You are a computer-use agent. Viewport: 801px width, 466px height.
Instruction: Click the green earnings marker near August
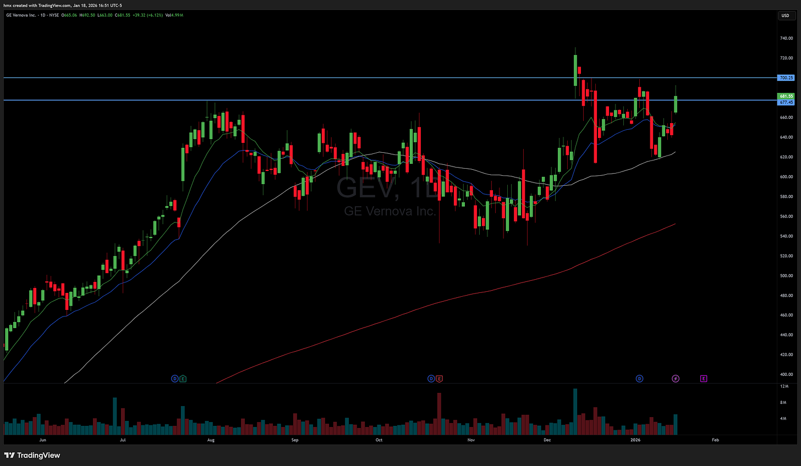tap(183, 379)
